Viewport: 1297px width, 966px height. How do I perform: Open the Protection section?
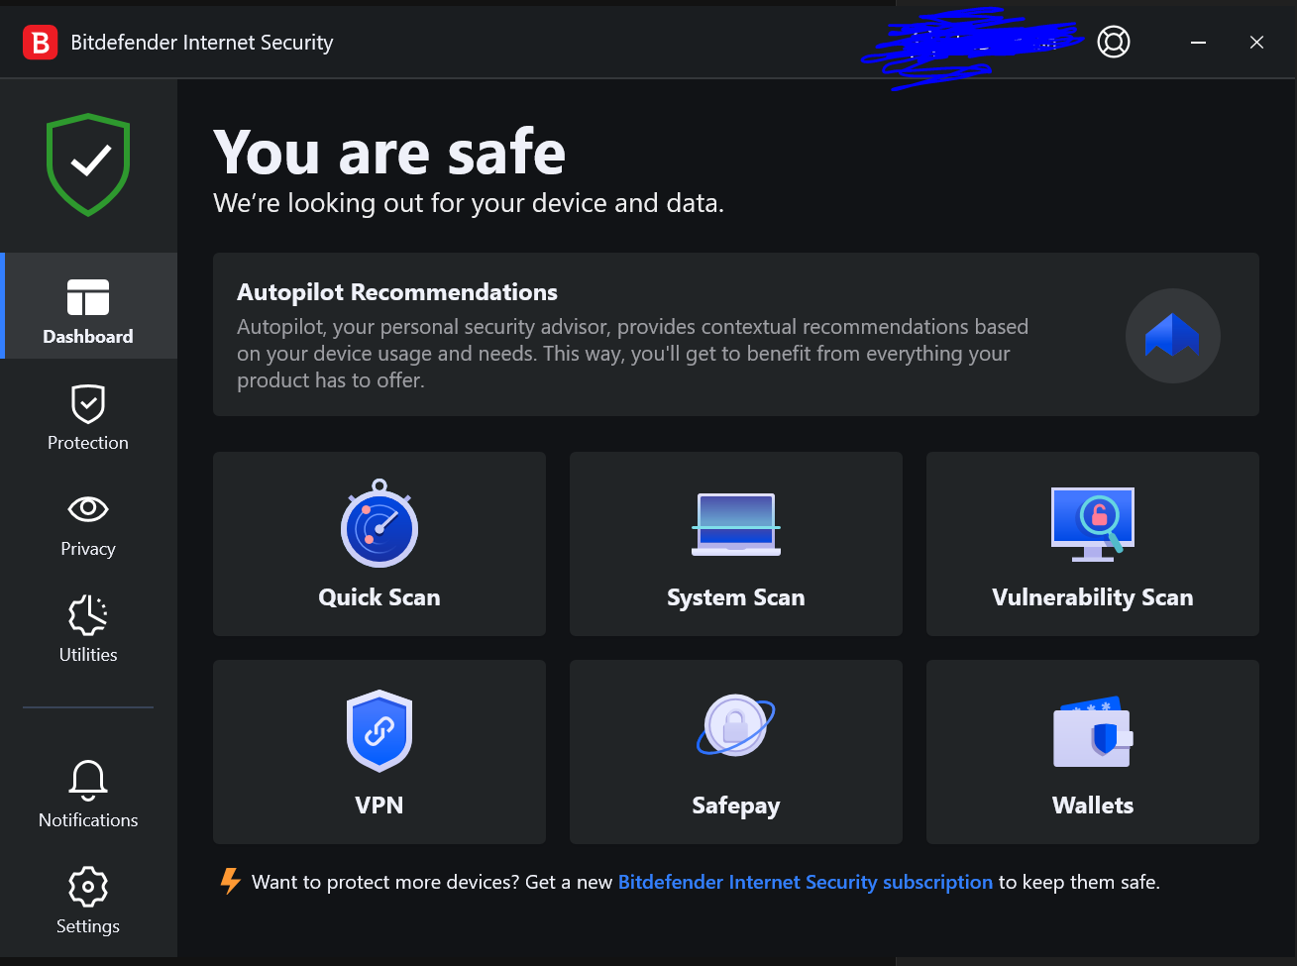88,416
